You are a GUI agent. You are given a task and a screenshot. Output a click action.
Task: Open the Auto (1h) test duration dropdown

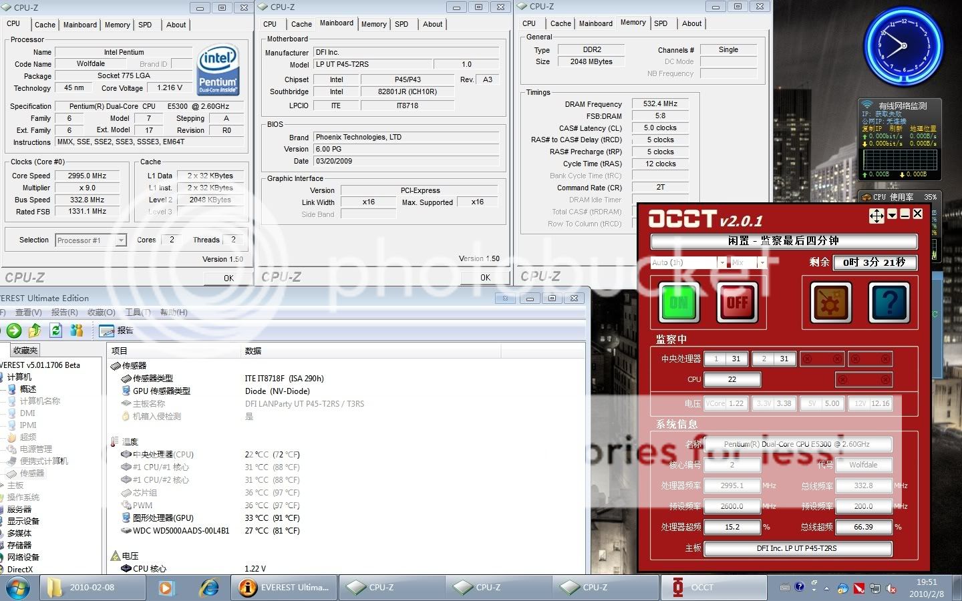[721, 262]
